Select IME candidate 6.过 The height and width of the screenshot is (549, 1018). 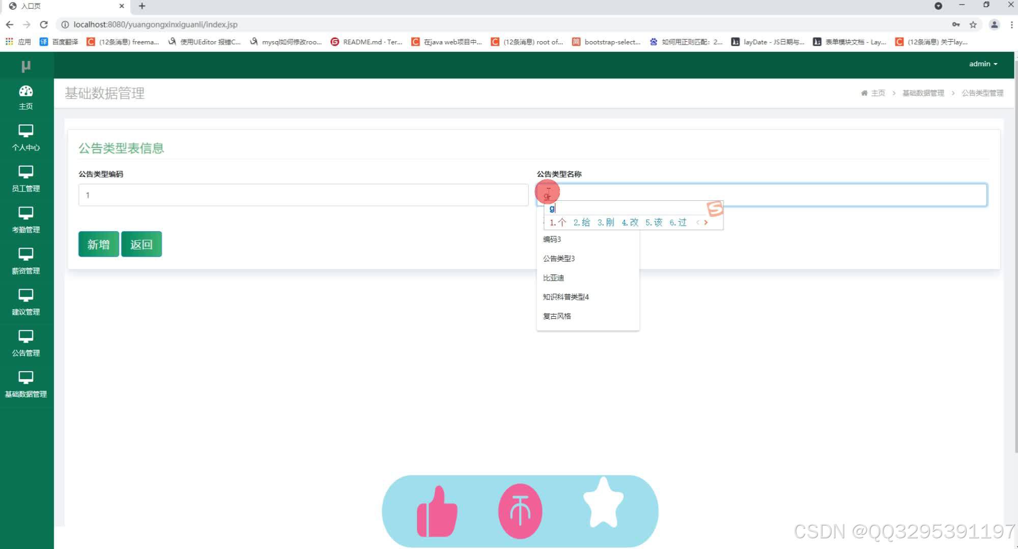coord(678,222)
